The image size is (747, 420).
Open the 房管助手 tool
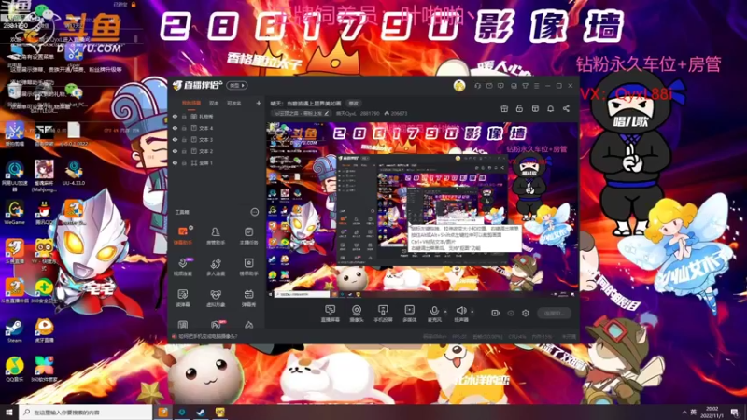pos(216,236)
